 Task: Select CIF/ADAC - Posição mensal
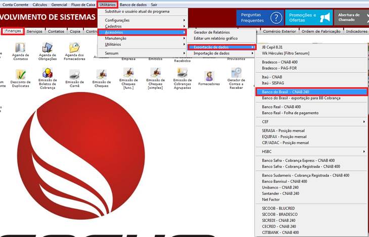pyautogui.click(x=312, y=143)
